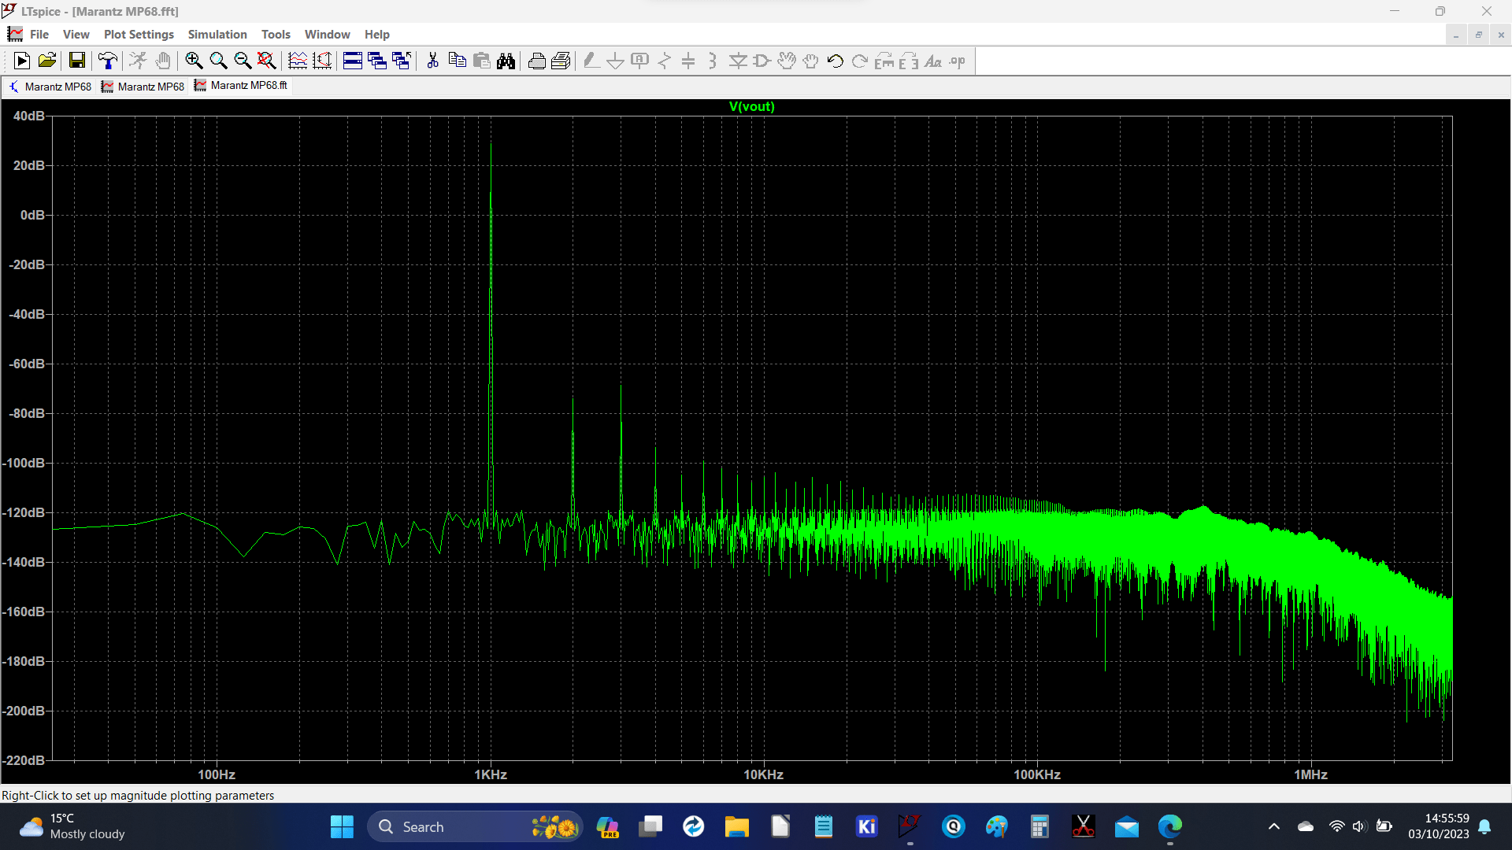The width and height of the screenshot is (1512, 850).
Task: Click the -120dB vertical axis label
Action: (25, 512)
